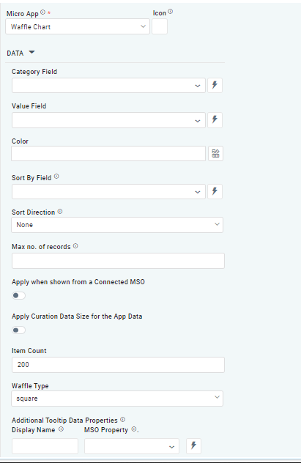Enable Apply Curation Data Size for App Data
The height and width of the screenshot is (463, 301).
[18, 330]
